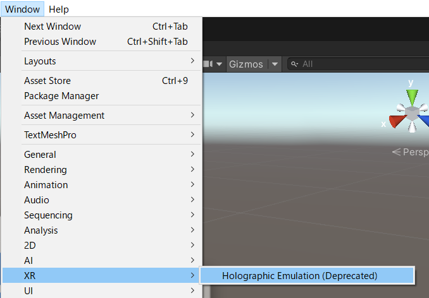Open the Gizmos dropdown arrow

click(x=275, y=64)
